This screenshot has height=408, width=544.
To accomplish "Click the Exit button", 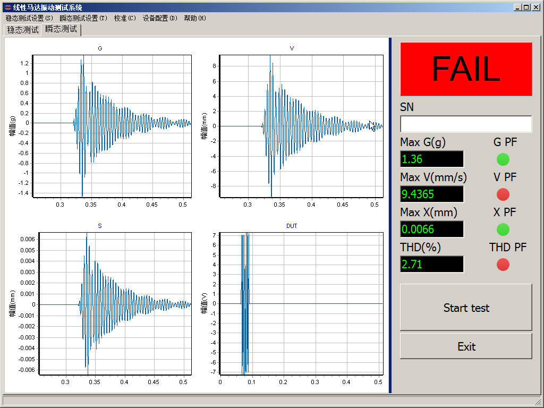I will [x=466, y=346].
